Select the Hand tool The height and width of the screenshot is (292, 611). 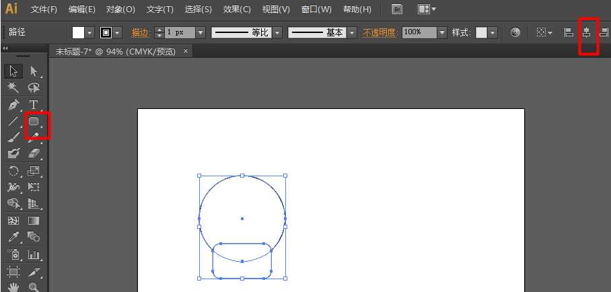coord(13,287)
